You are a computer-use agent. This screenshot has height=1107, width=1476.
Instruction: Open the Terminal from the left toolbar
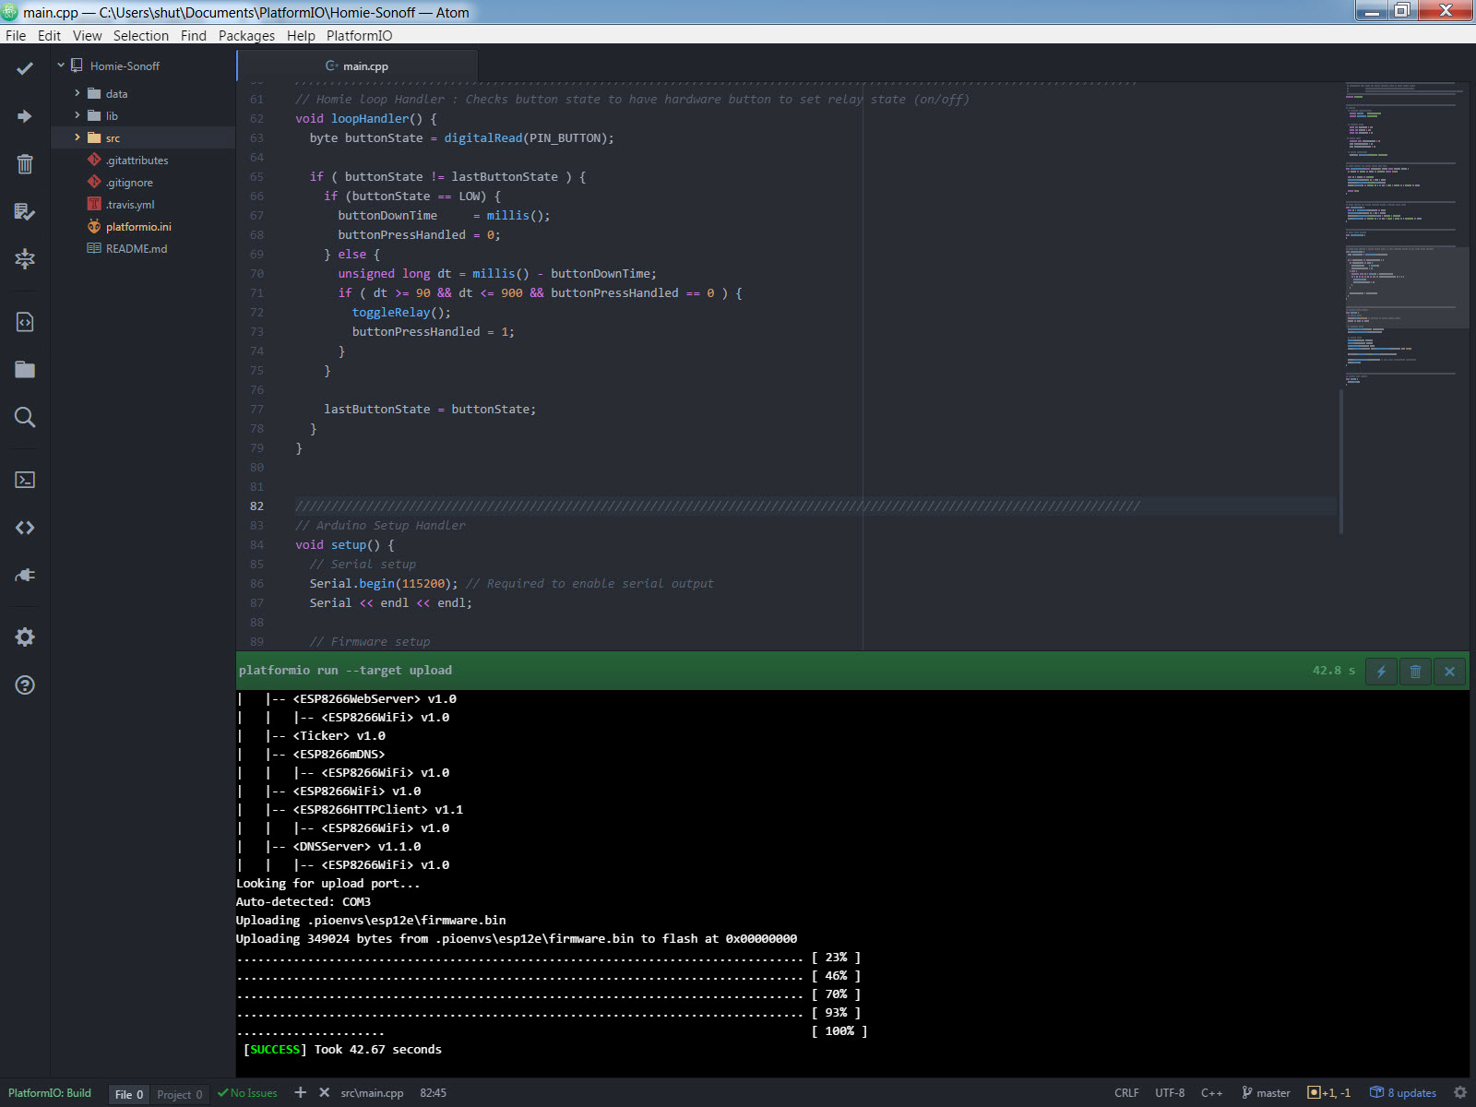(25, 480)
